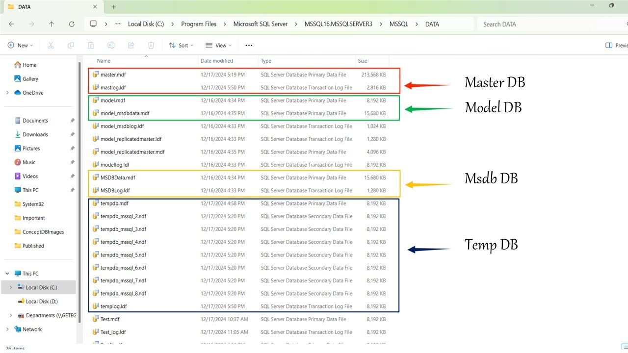The width and height of the screenshot is (628, 353).
Task: Open the New item dropdown
Action: pyautogui.click(x=21, y=45)
